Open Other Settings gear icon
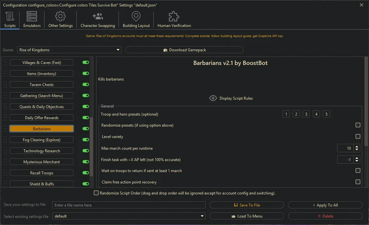This screenshot has height=225, width=369. tap(60, 17)
